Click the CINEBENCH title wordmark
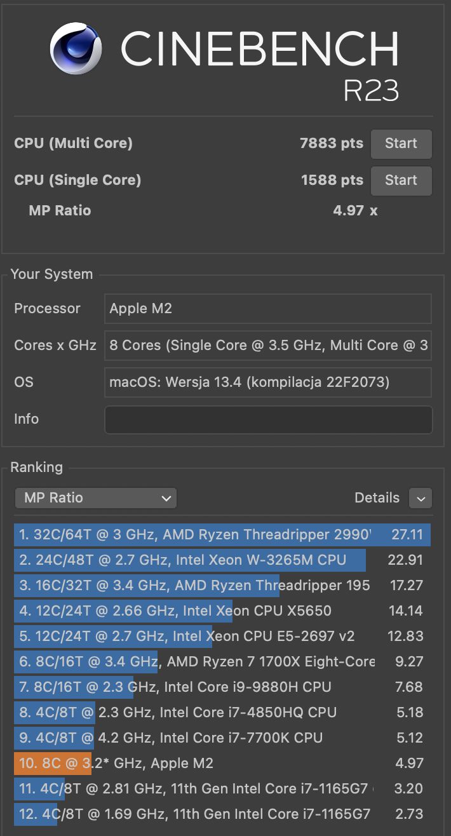The image size is (451, 836). tap(259, 50)
